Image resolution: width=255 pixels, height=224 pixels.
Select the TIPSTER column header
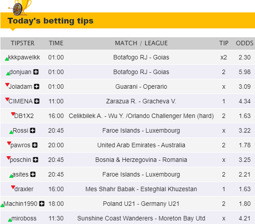(23, 43)
